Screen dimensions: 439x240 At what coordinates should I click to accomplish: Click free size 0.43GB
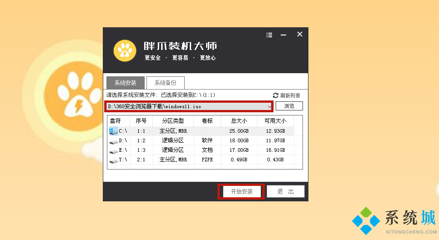pos(276,160)
